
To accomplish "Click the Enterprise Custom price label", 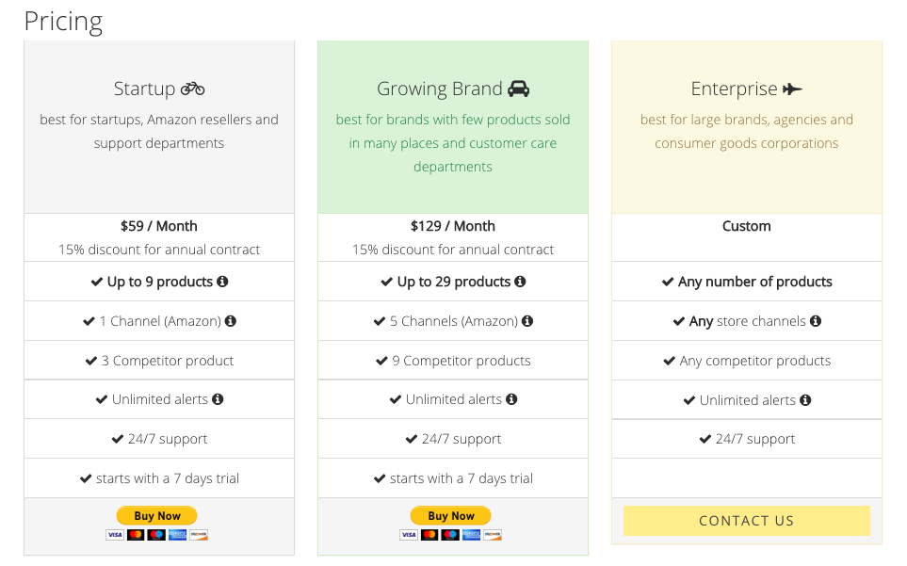I will click(x=747, y=226).
